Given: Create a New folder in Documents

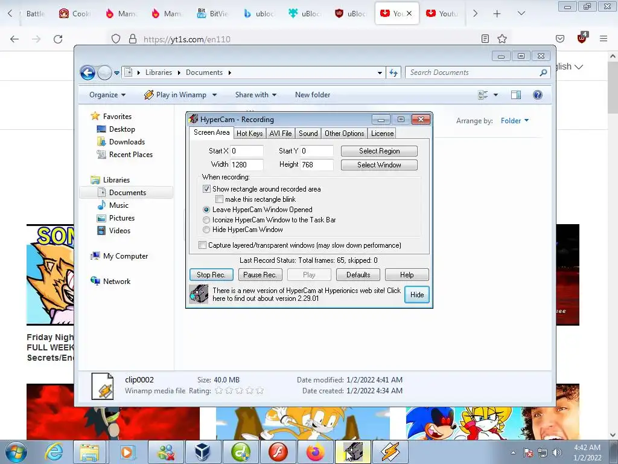Looking at the screenshot, I should pos(313,95).
